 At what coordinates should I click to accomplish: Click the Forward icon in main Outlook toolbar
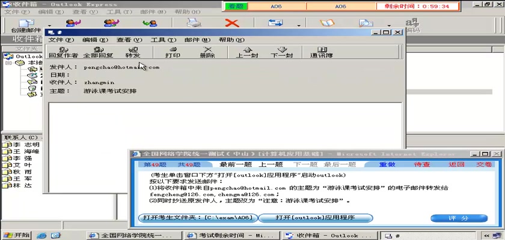(150, 23)
